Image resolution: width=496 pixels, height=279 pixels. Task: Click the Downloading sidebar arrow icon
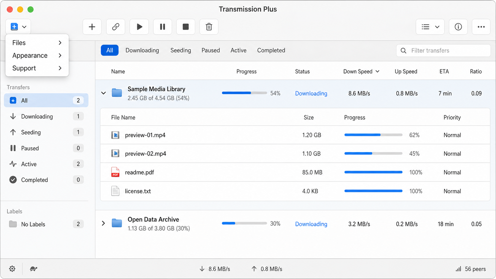13,116
